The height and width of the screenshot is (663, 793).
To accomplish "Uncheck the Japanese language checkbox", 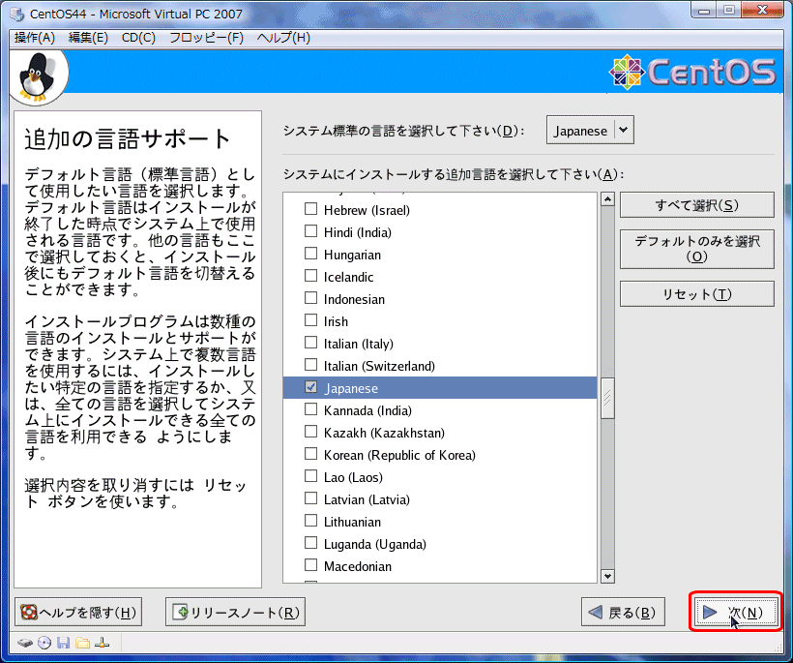I will point(311,386).
